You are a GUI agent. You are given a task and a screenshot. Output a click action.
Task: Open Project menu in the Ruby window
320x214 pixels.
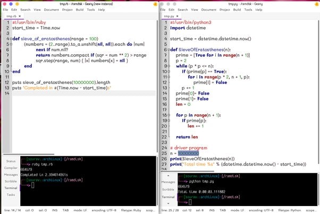tap(68, 10)
